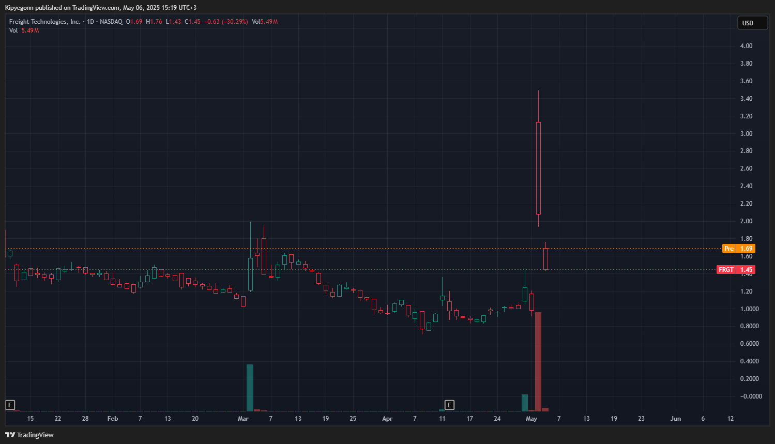Click the 0.8000 price axis label
This screenshot has height=444, width=775.
(x=750, y=326)
